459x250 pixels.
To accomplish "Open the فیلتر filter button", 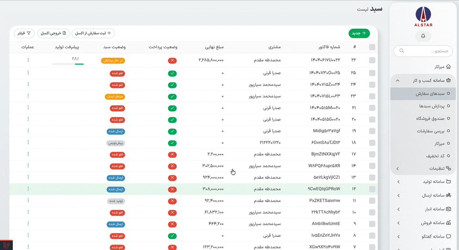I will pyautogui.click(x=24, y=33).
